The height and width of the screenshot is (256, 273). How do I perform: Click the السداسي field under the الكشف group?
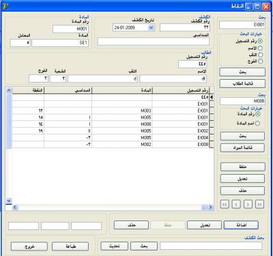tap(154, 42)
